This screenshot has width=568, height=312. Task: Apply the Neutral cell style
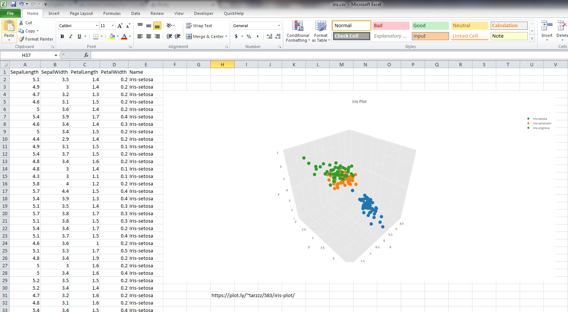(x=469, y=26)
